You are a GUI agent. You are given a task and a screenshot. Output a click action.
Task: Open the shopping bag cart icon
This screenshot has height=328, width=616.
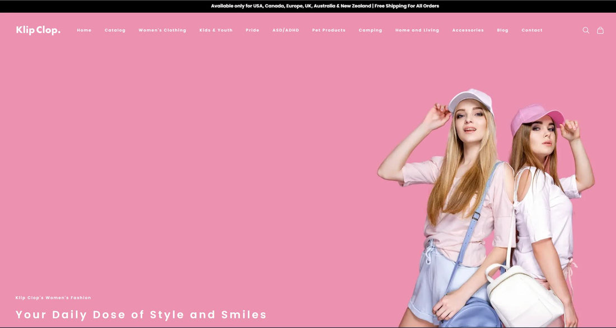point(600,30)
